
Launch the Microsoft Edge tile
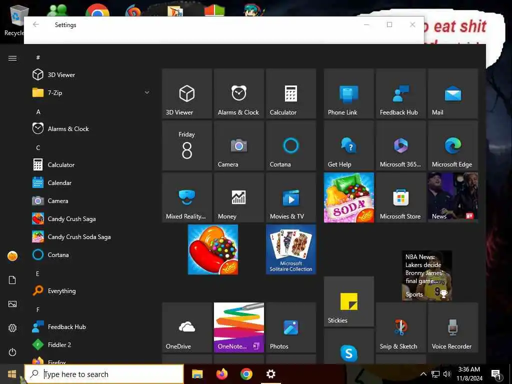pyautogui.click(x=453, y=145)
